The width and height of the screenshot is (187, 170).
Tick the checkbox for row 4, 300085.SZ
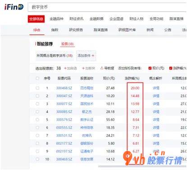[x=37, y=112]
